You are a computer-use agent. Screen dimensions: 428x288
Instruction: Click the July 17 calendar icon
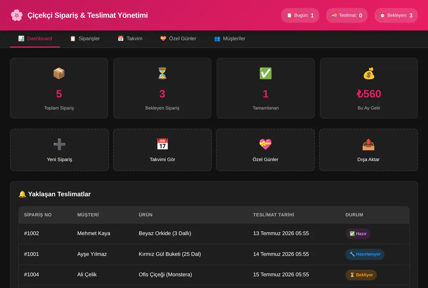pos(162,144)
